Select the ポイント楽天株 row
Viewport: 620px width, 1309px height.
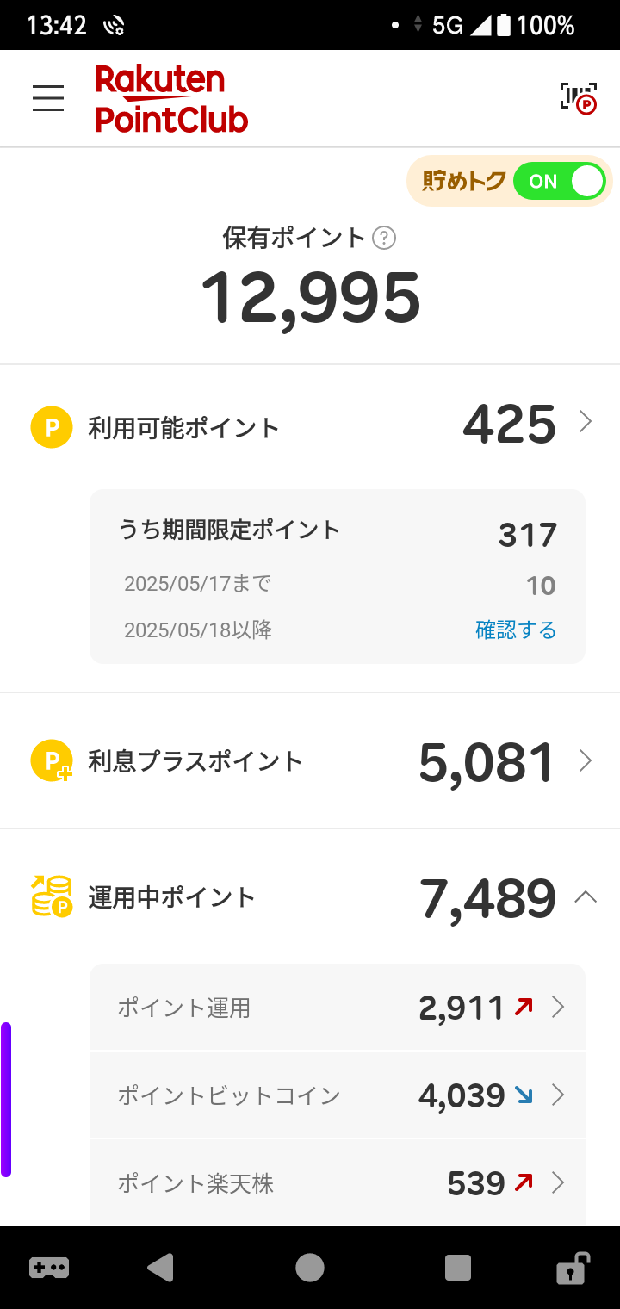338,1183
